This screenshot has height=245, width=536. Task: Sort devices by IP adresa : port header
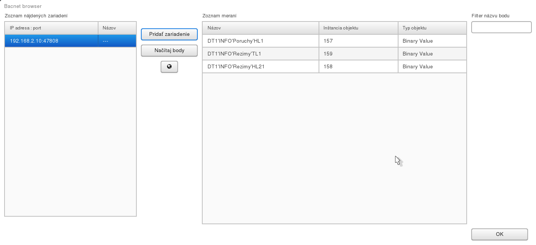point(51,28)
